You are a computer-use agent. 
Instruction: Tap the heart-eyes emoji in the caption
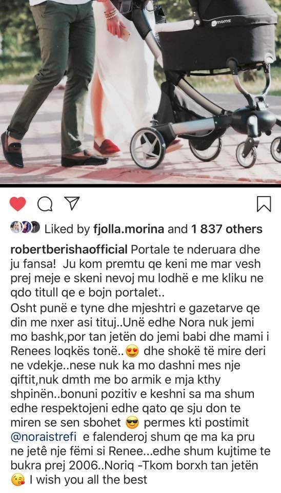132,352
